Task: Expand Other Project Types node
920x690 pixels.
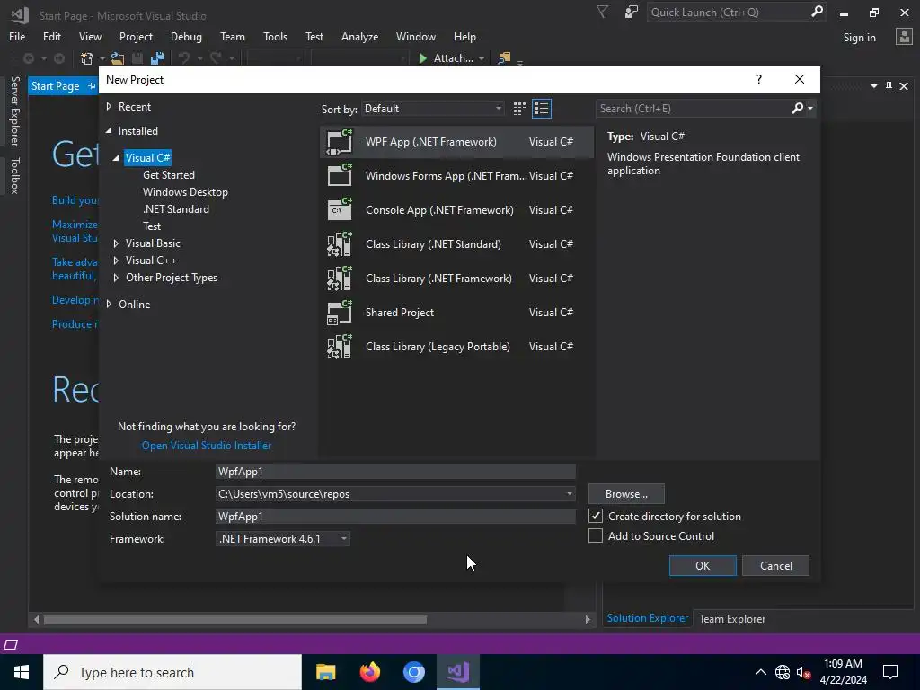Action: [x=116, y=278]
